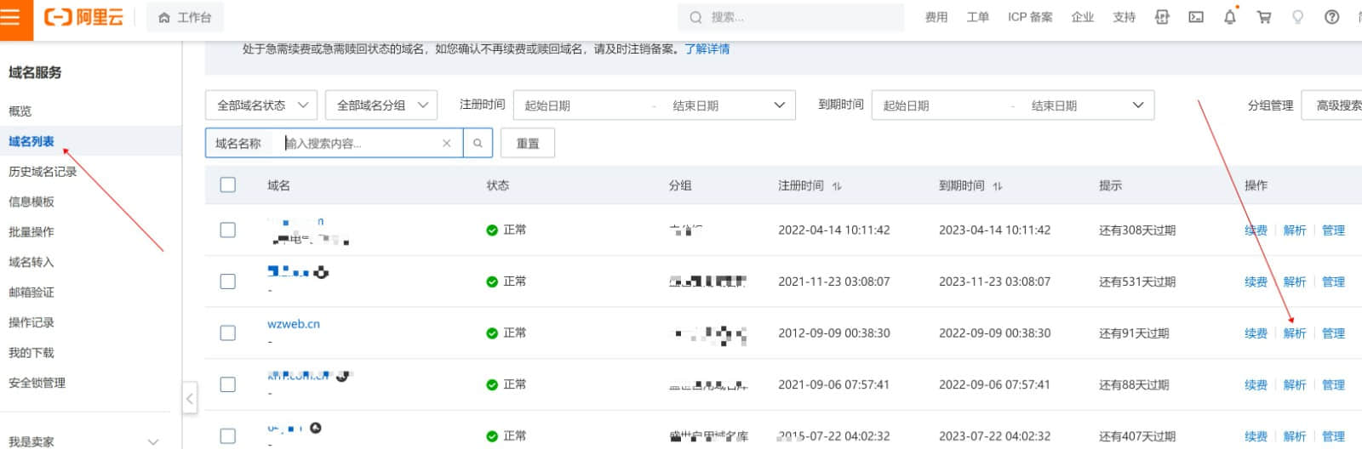Collapse the left sidebar with arrow handle
1362x449 pixels.
[190, 398]
